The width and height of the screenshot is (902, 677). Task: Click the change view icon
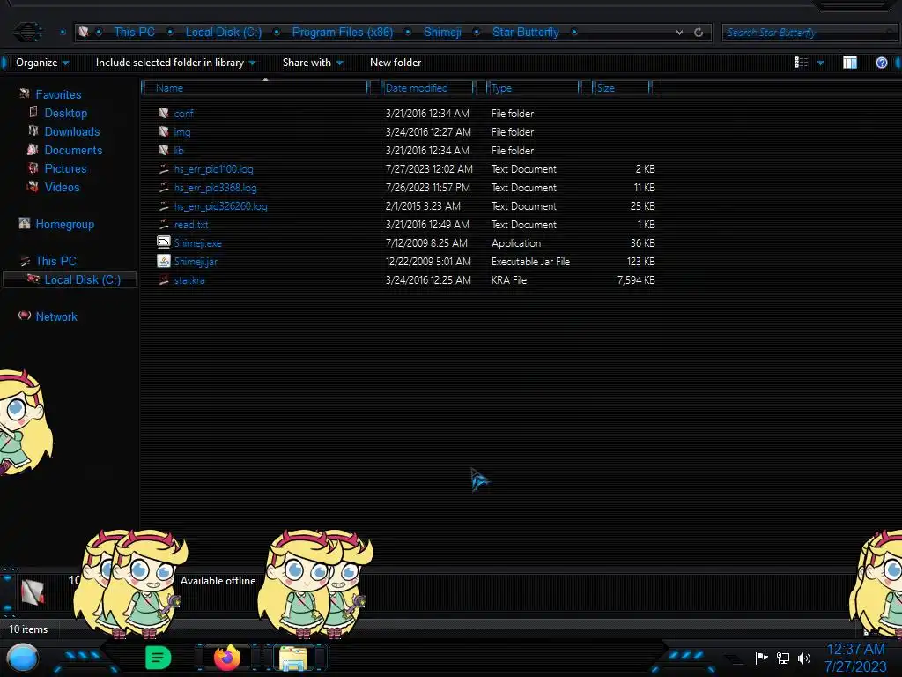[801, 63]
